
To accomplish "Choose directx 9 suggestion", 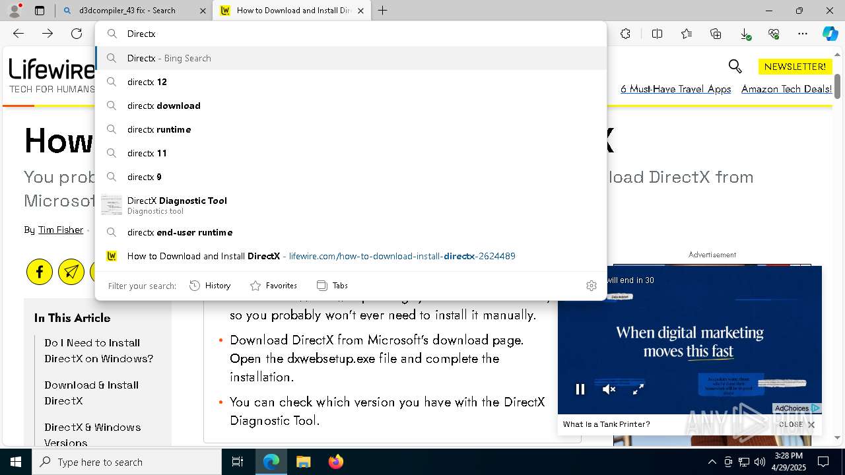I will 351,177.
